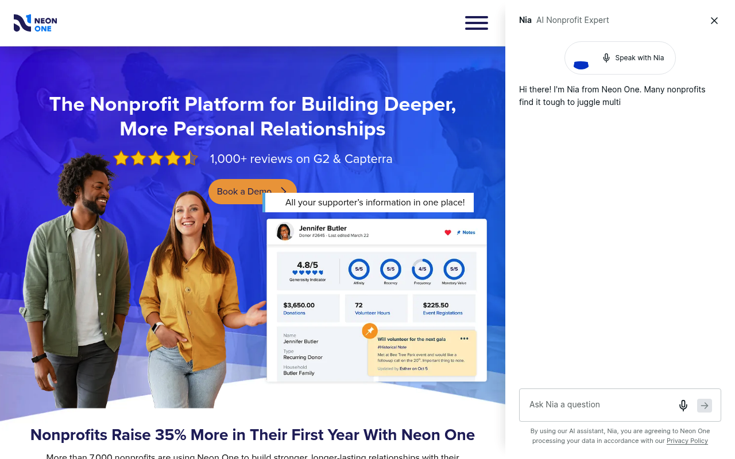This screenshot has width=735, height=459.
Task: Click the Event Registrations link
Action: (443, 313)
